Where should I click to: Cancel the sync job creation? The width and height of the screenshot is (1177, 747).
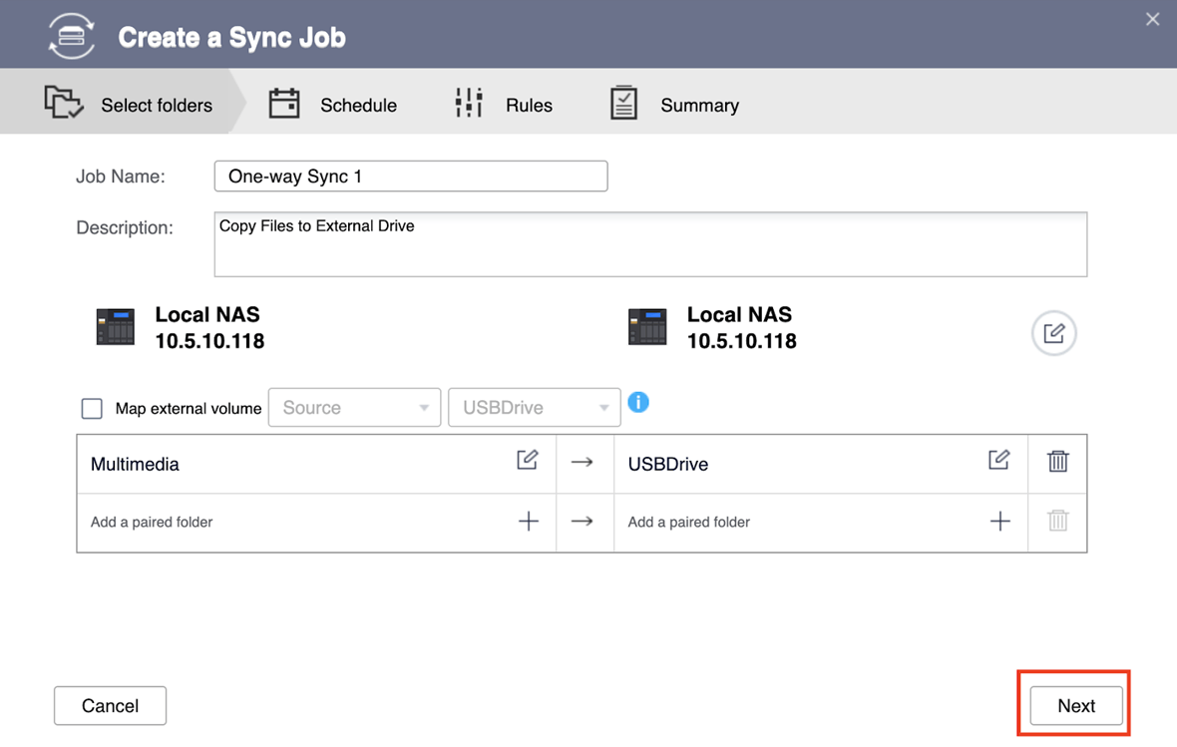point(110,706)
